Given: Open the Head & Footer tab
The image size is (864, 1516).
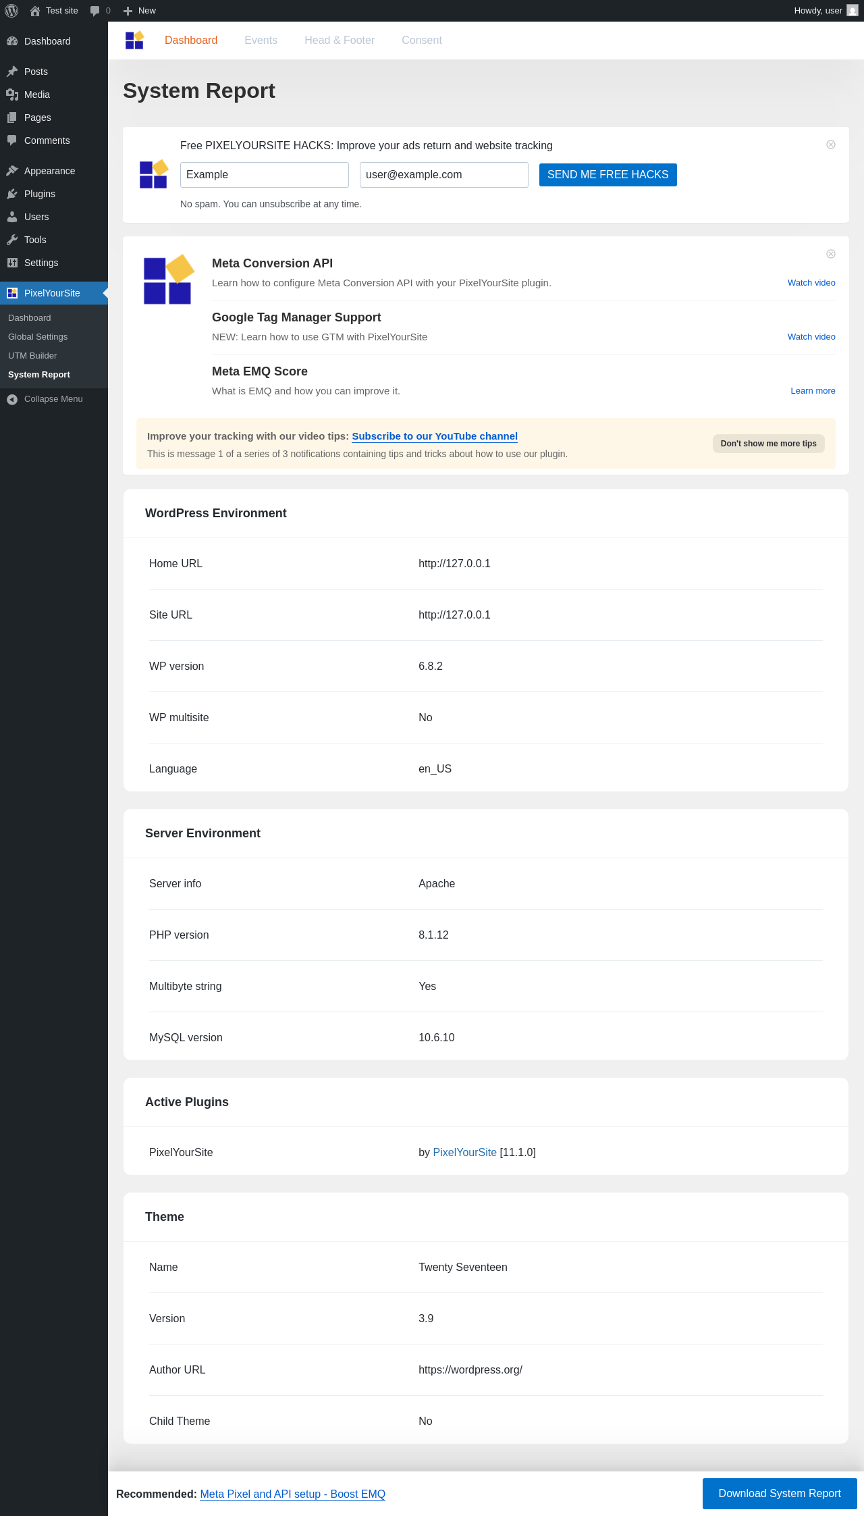Looking at the screenshot, I should click(x=340, y=41).
